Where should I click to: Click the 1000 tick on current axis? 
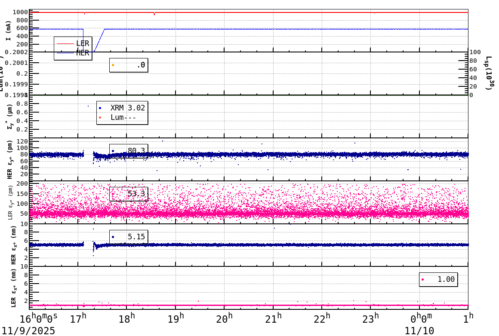coord(20,12)
